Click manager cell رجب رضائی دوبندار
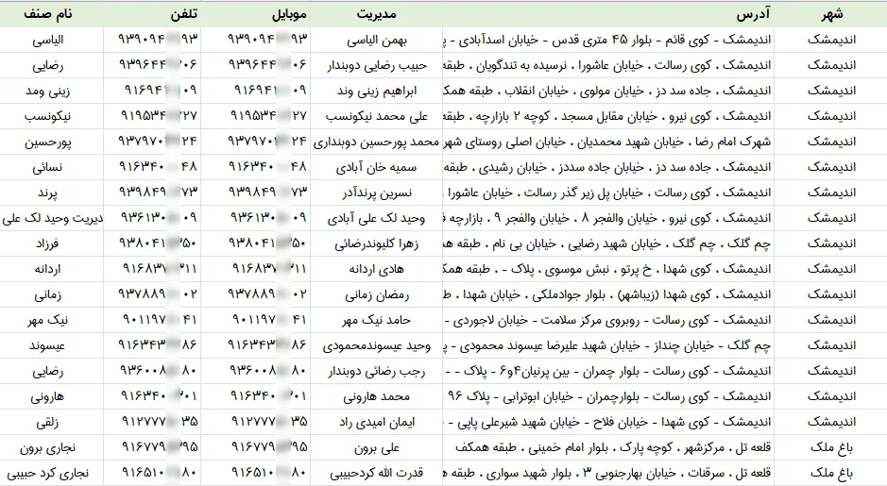887x486 pixels. click(x=376, y=371)
